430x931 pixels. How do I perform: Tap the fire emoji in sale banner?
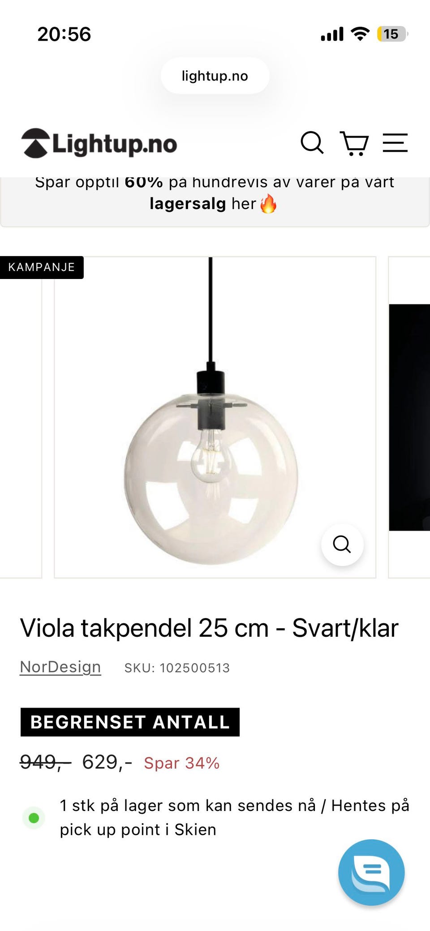click(268, 204)
